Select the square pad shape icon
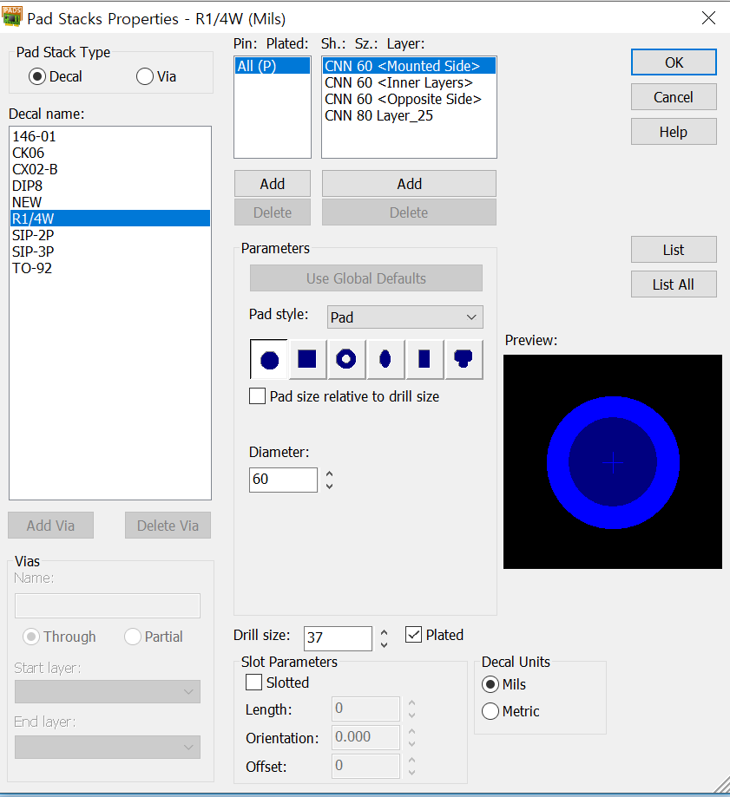Image resolution: width=730 pixels, height=797 pixels. [x=307, y=360]
